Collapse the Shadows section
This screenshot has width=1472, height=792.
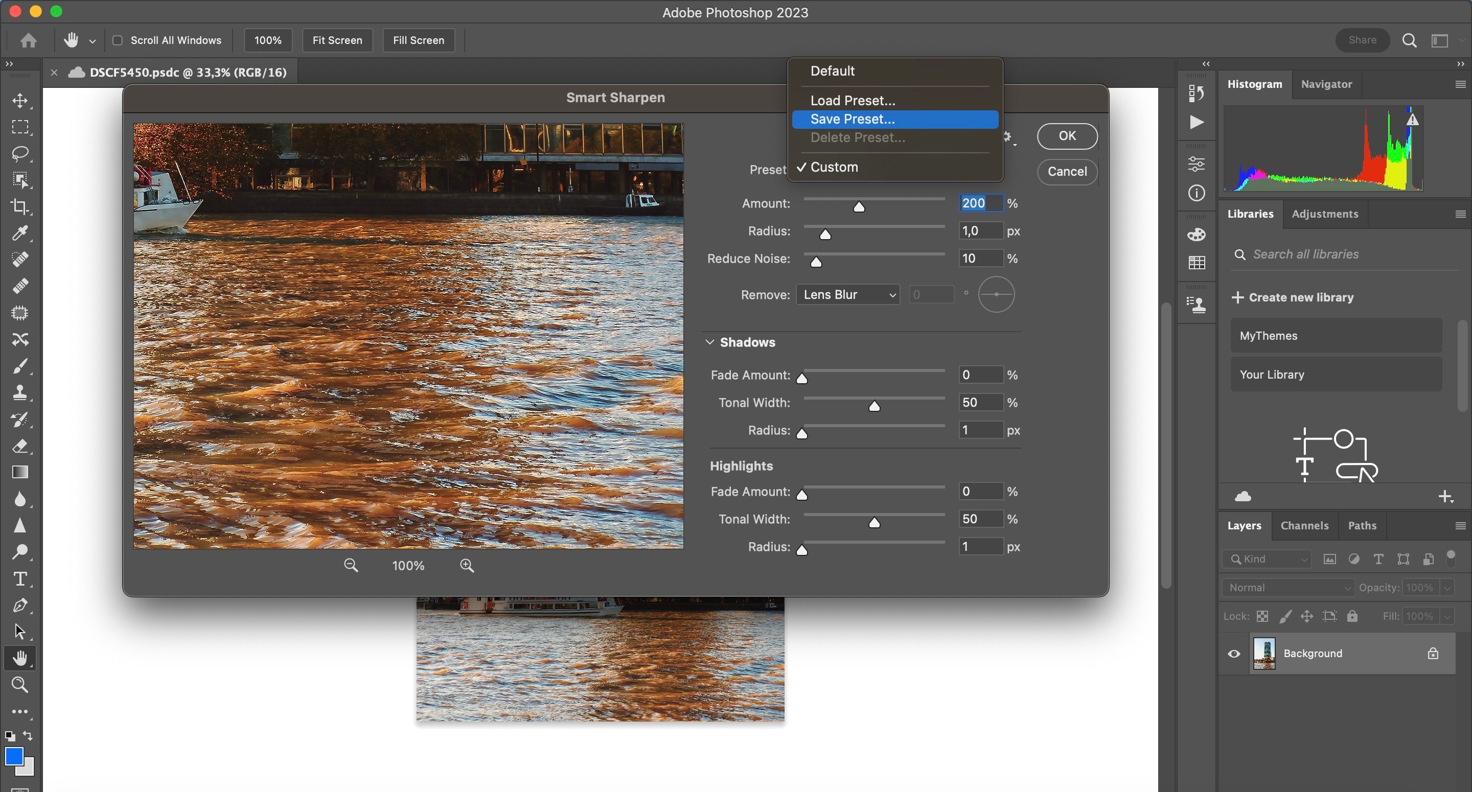(710, 342)
